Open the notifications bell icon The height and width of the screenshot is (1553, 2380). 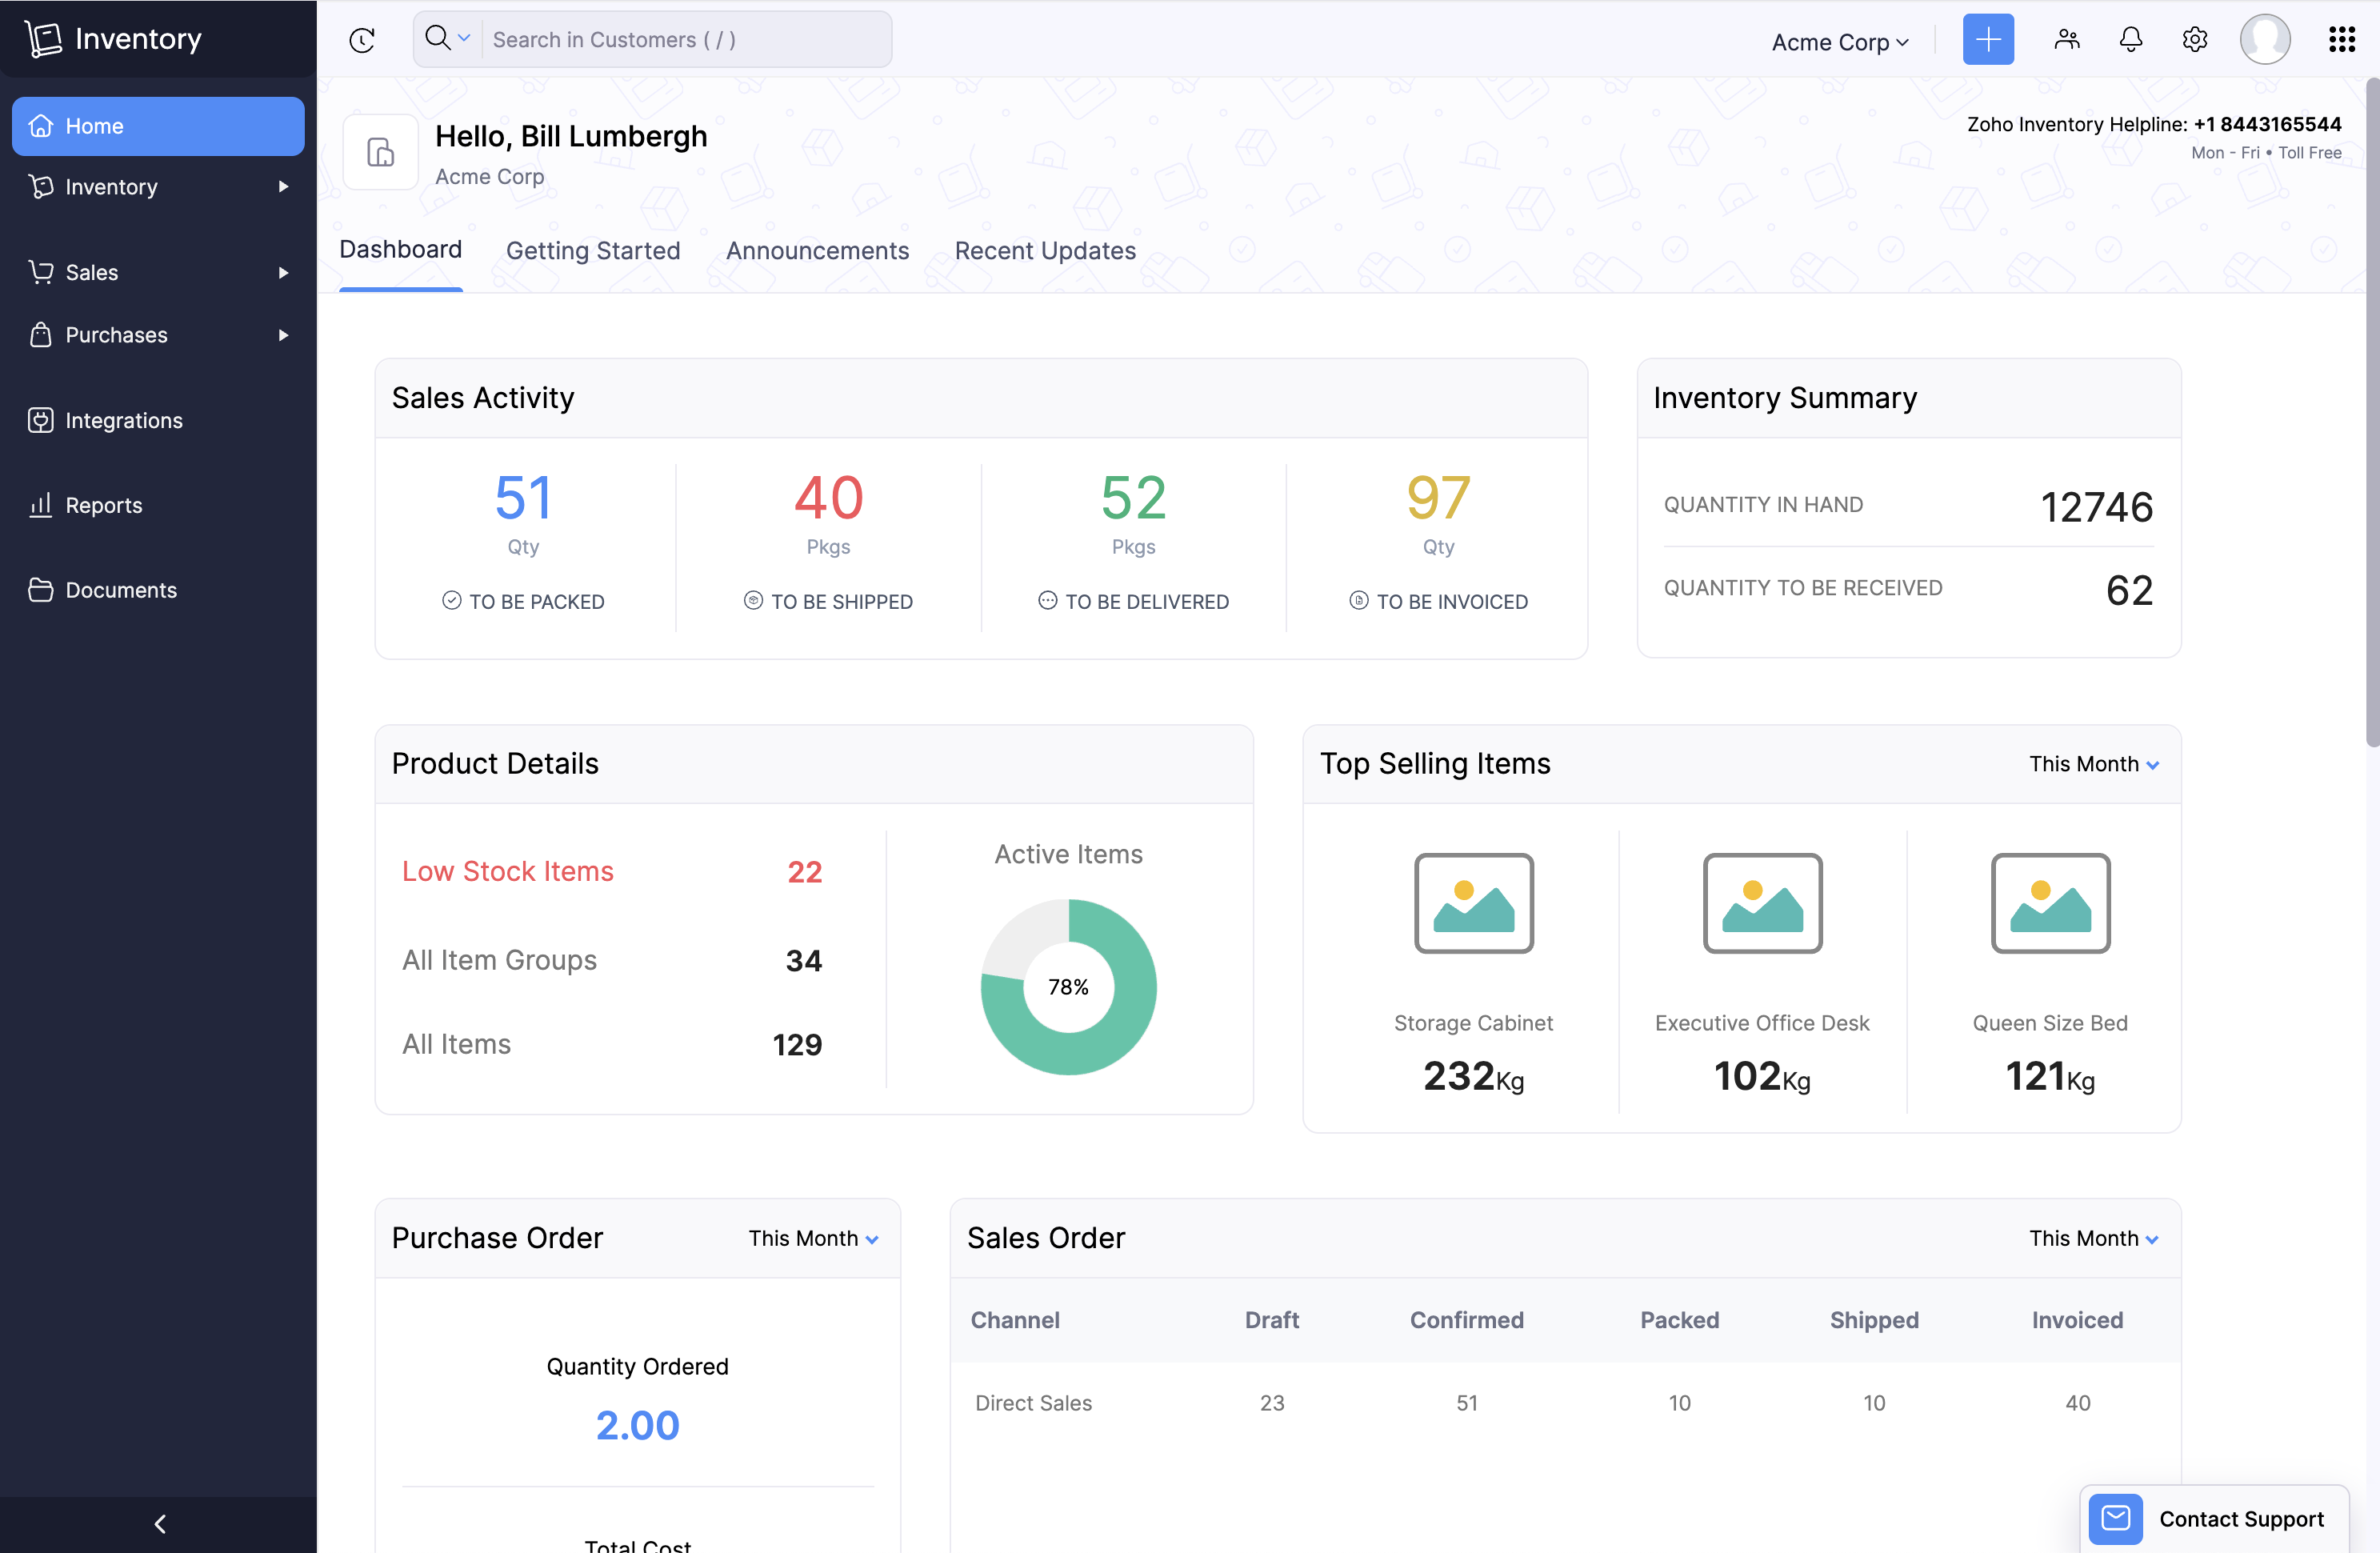[2130, 40]
